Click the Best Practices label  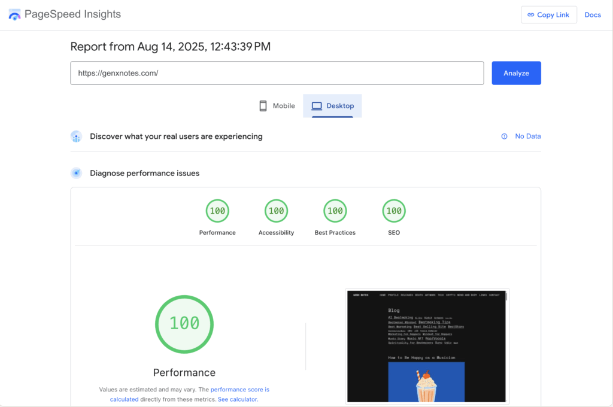point(335,233)
